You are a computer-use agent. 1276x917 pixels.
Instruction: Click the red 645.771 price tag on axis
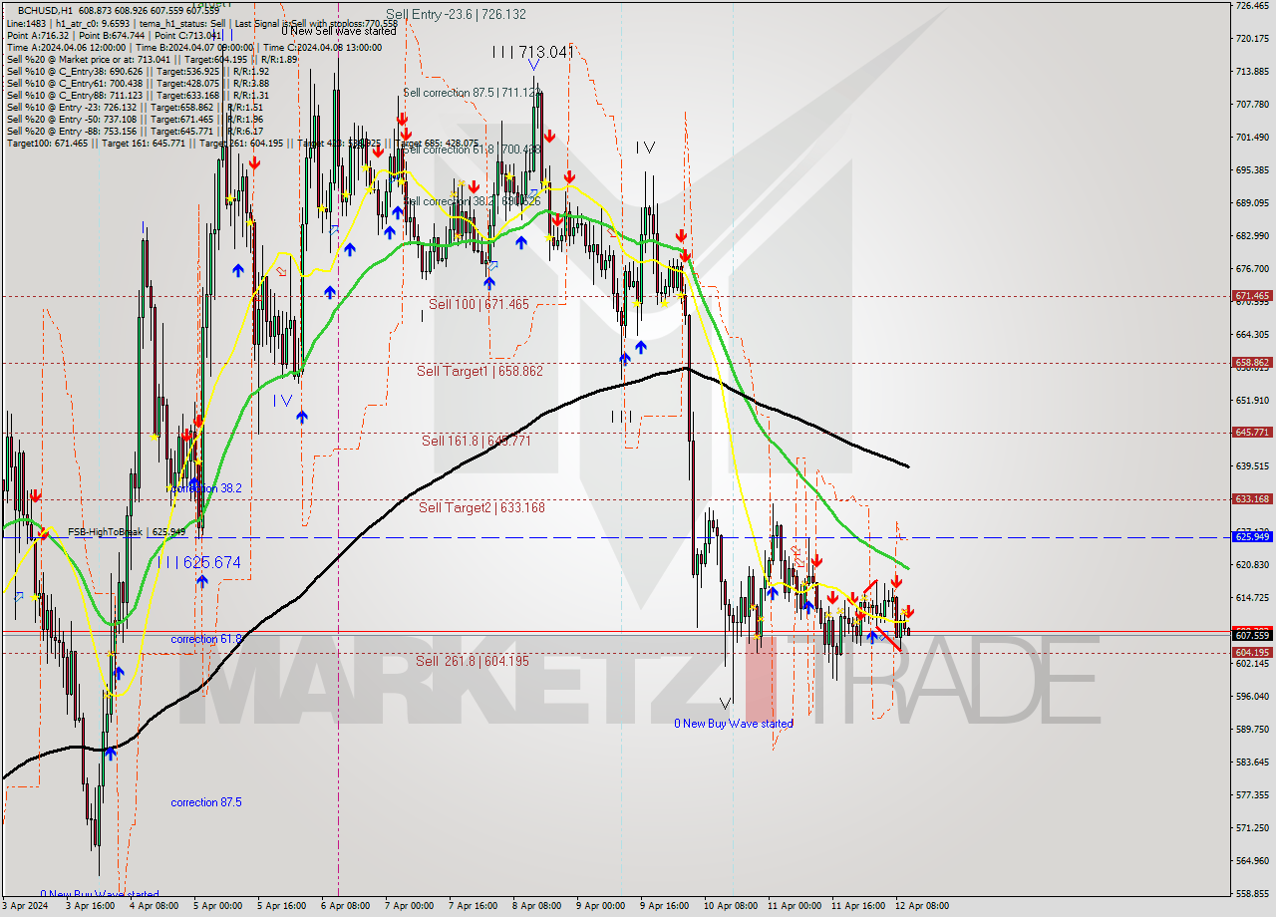click(1252, 433)
